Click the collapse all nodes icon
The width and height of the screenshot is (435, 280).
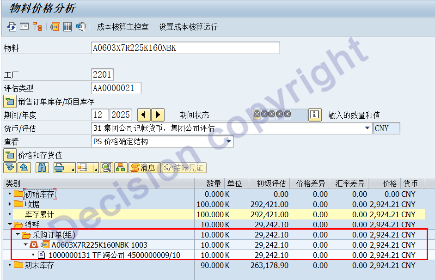point(25,168)
